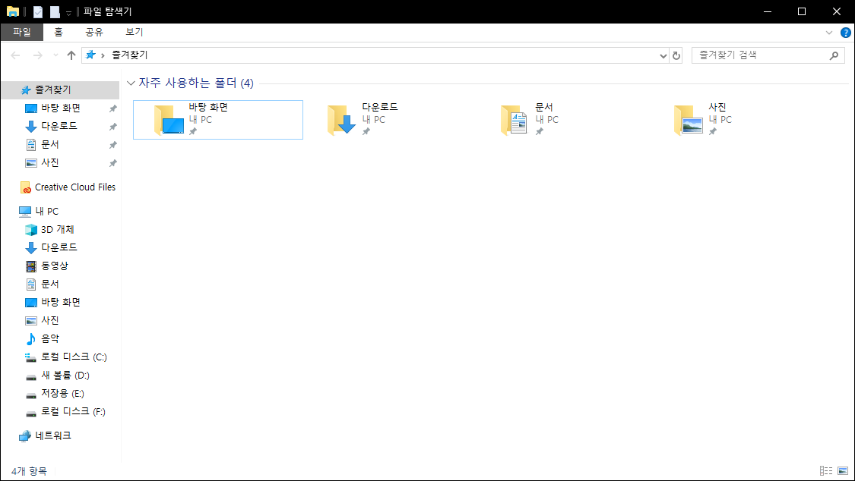This screenshot has width=855, height=481.
Task: Switch to large icons view in status bar
Action: (x=843, y=470)
